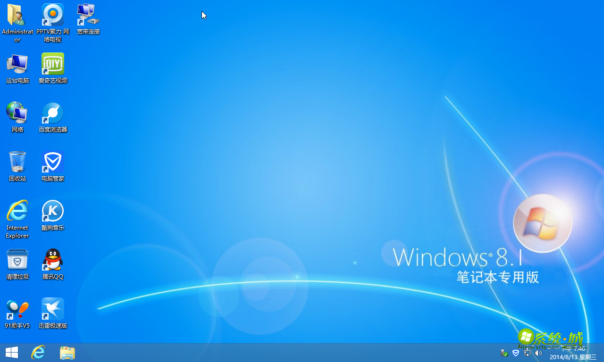
Task: Select the 宽带连接 desktop shortcut
Action: pyautogui.click(x=88, y=16)
